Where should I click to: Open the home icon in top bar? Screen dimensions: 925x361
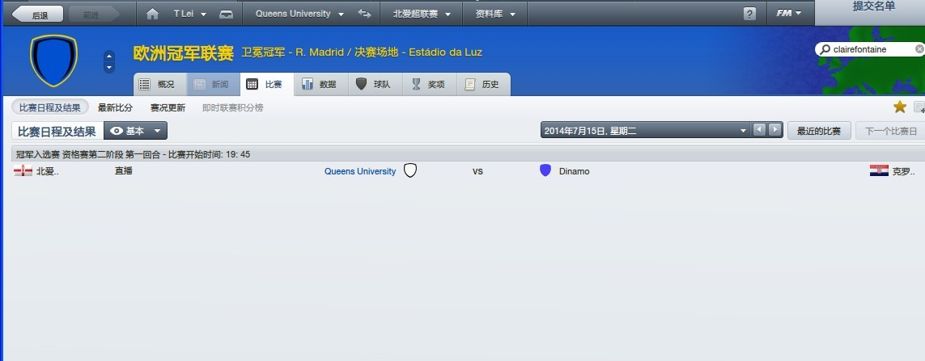click(152, 14)
